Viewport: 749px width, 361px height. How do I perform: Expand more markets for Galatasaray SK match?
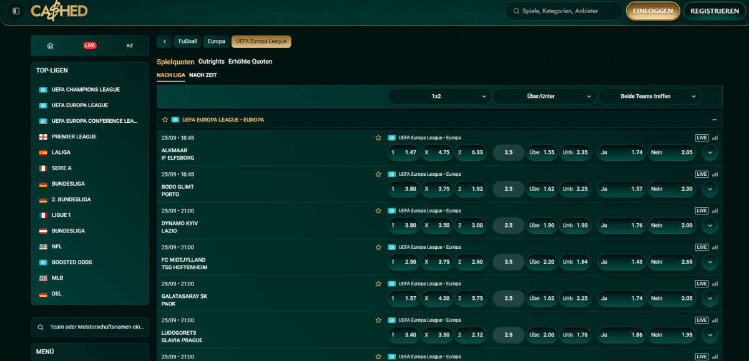coord(710,299)
